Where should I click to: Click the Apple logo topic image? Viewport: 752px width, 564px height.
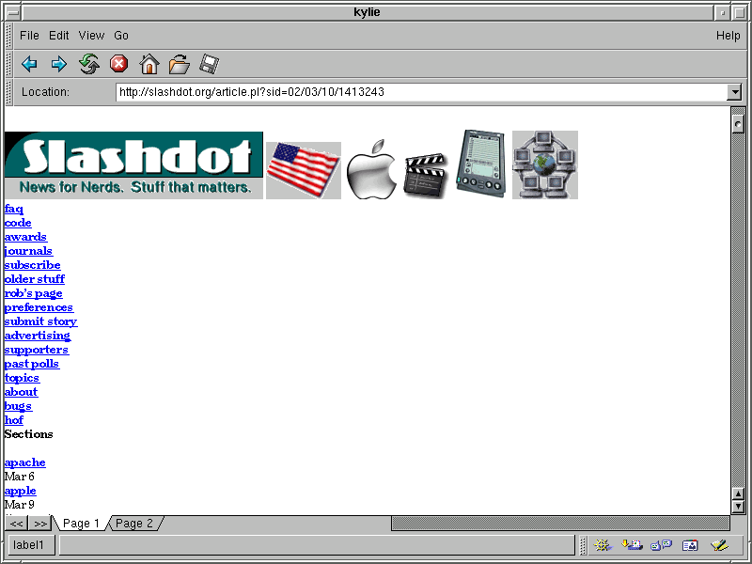371,169
